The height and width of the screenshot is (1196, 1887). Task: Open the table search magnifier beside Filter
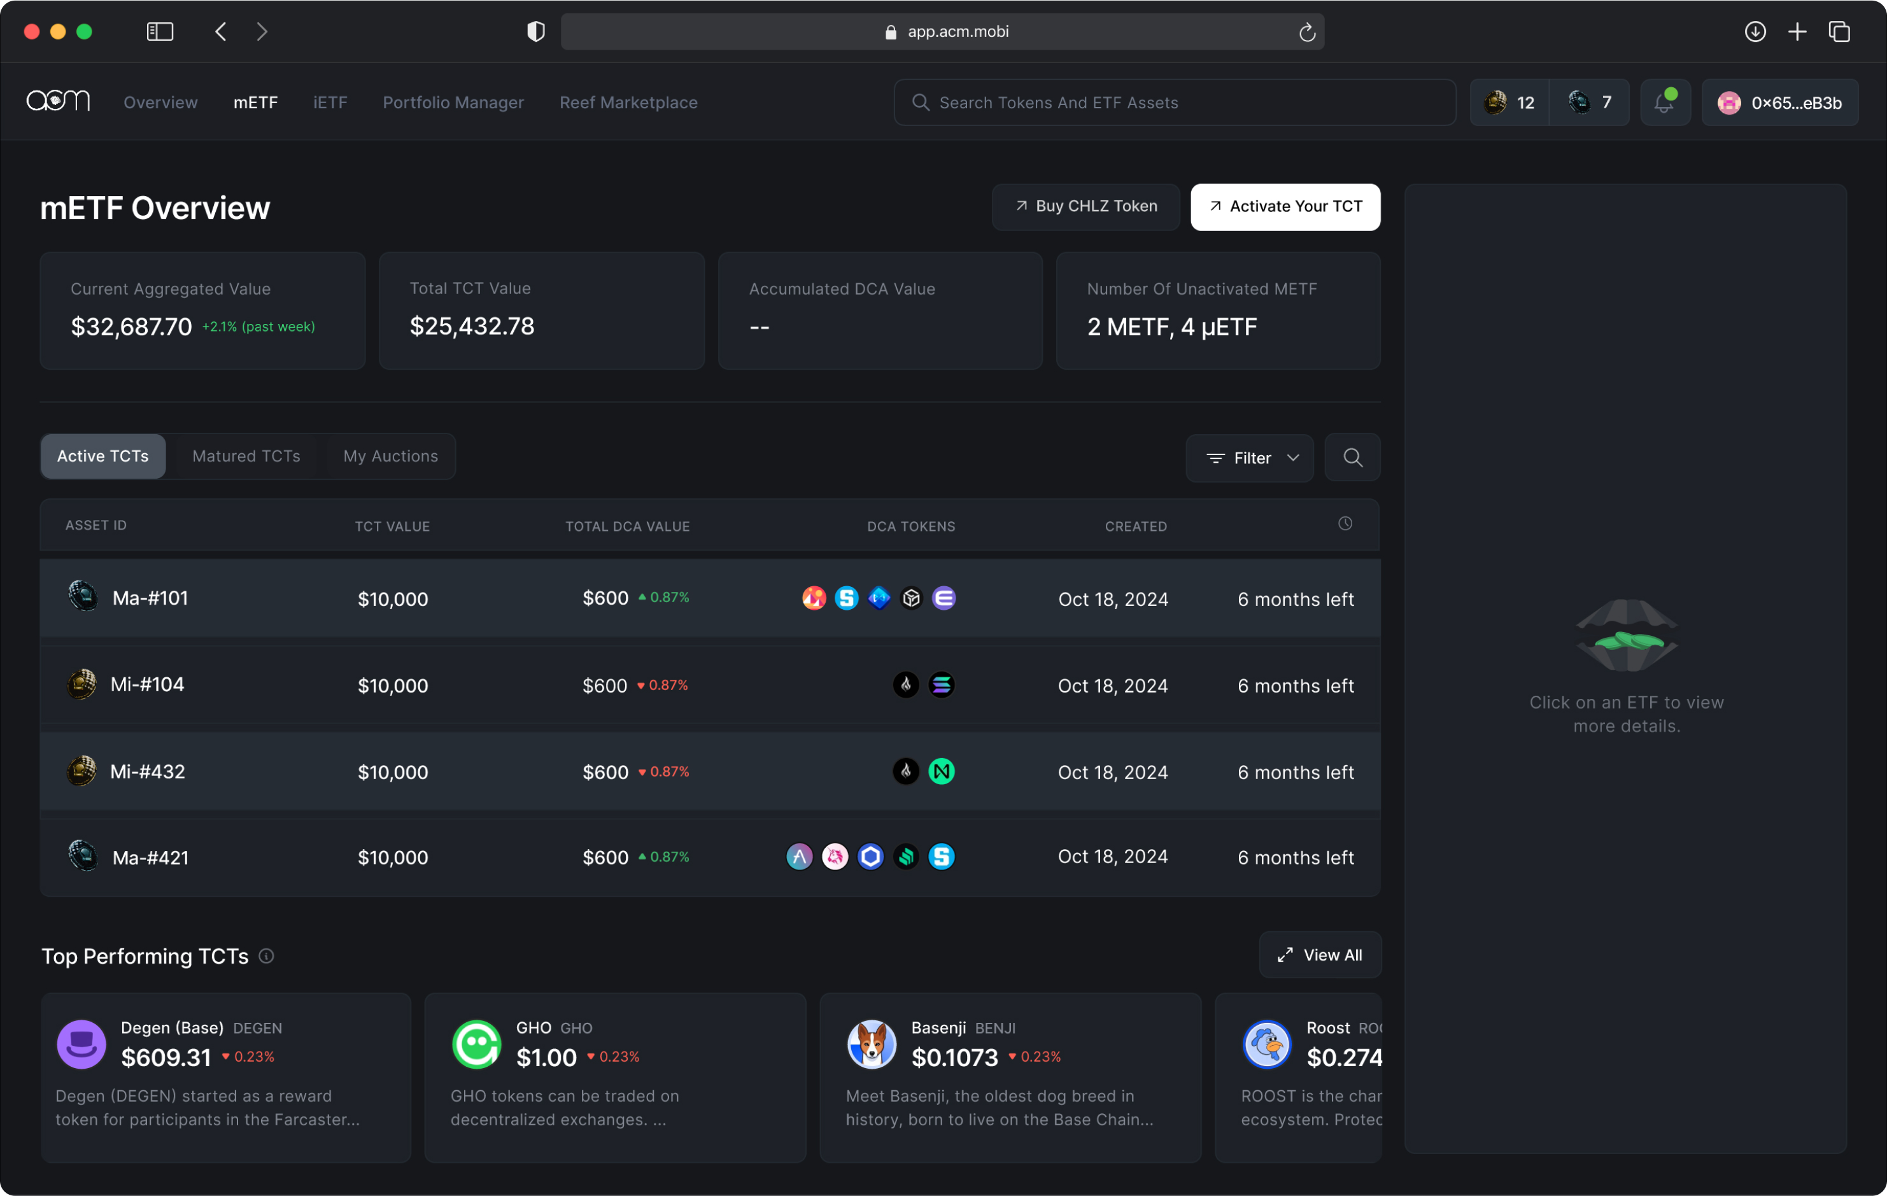click(x=1352, y=458)
